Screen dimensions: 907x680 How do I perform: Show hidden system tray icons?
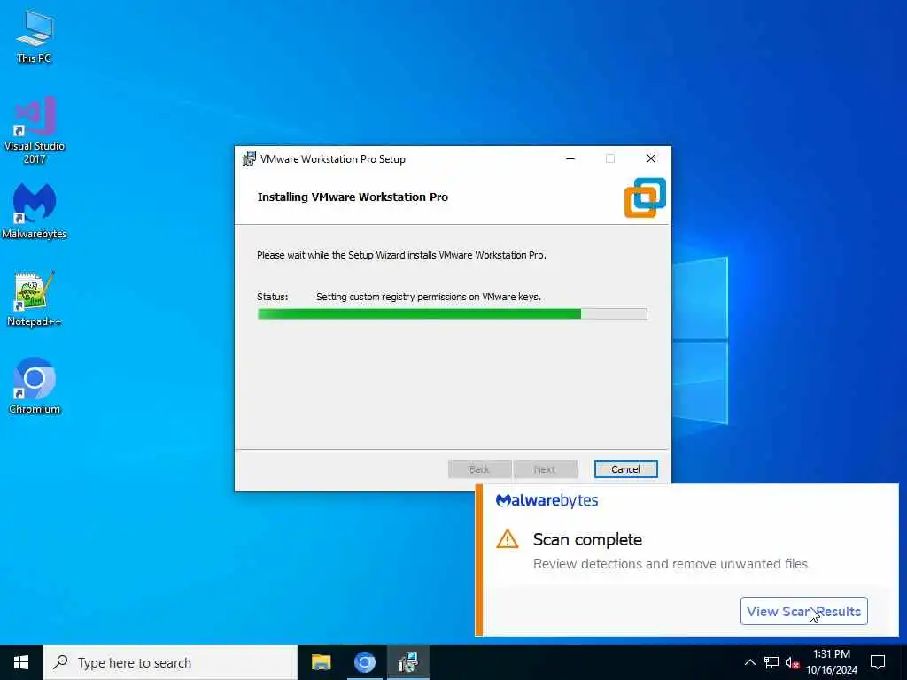749,662
